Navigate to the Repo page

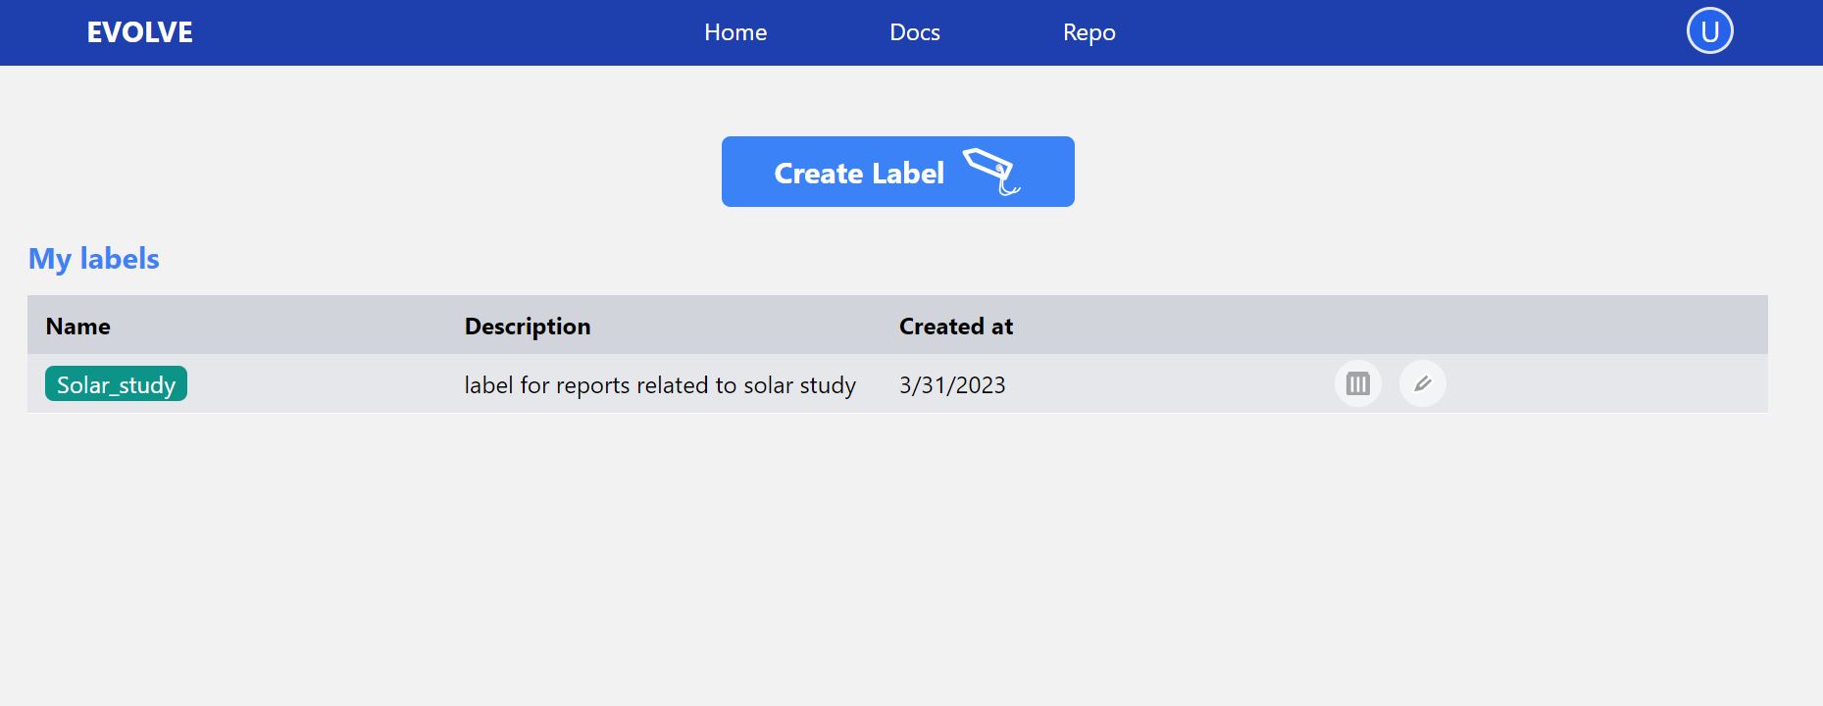click(1089, 32)
